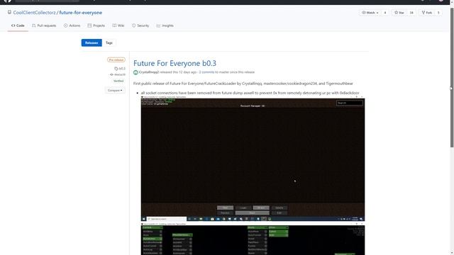
Task: Click the Crystallinqq2 author avatar
Action: [x=135, y=72]
